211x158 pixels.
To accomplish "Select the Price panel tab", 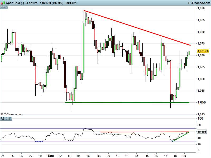I will click(4, 7).
